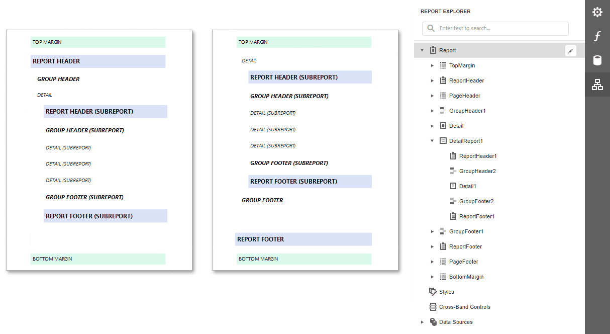
Task: Select ReportHeader1 under DetailReport1
Action: 477,155
